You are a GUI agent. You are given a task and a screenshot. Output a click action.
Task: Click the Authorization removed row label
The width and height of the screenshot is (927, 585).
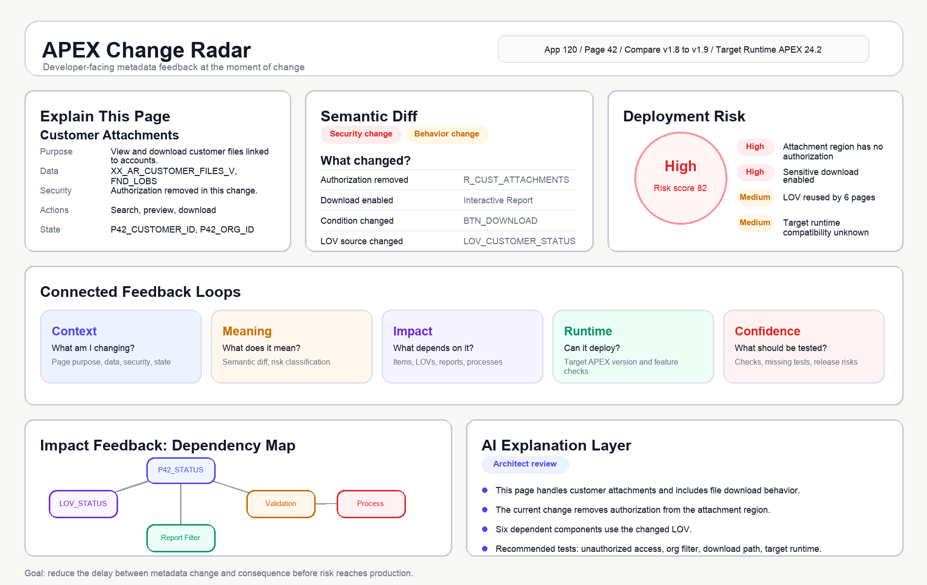(x=364, y=180)
